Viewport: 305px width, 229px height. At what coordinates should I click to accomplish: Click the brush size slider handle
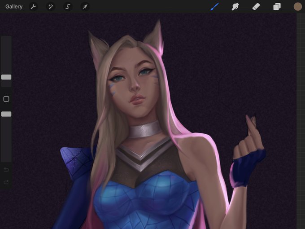point(6,77)
